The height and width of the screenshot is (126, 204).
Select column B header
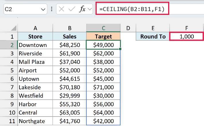(x=70, y=28)
